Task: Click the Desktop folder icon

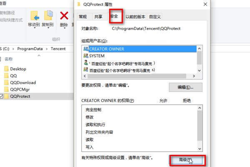Action: point(6,69)
